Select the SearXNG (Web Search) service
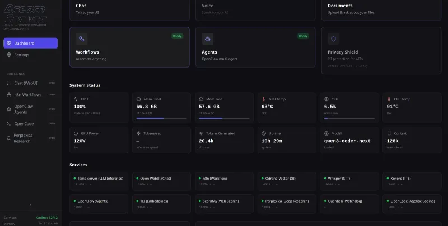 click(224, 204)
